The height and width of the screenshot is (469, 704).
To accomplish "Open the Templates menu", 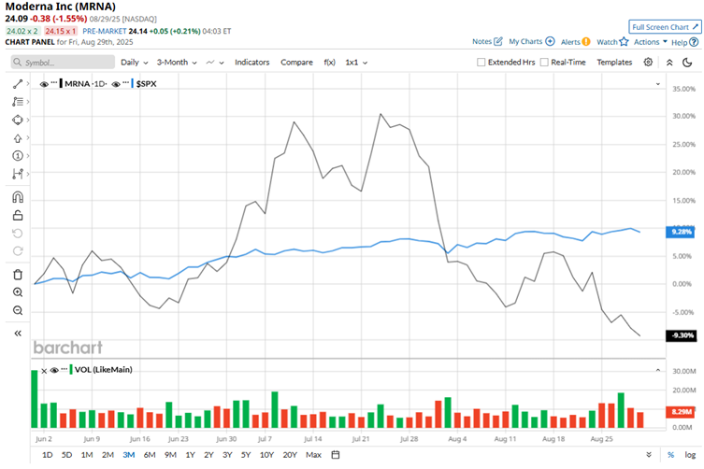I will point(614,63).
